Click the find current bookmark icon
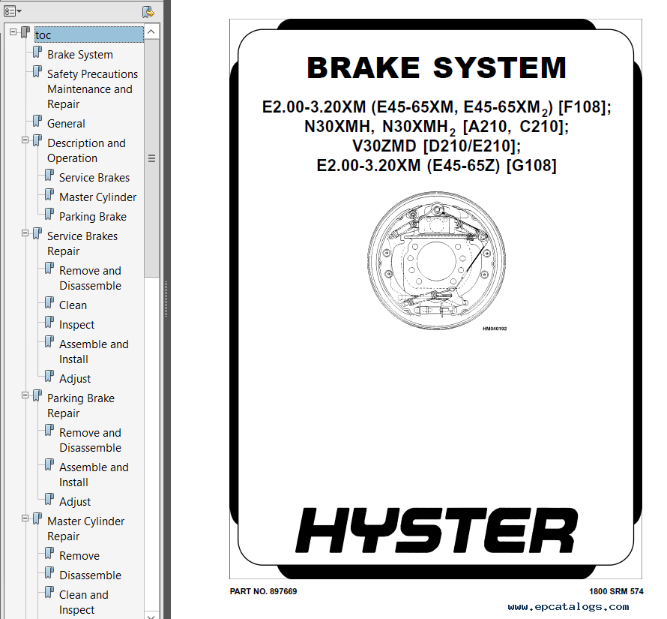 pyautogui.click(x=148, y=11)
